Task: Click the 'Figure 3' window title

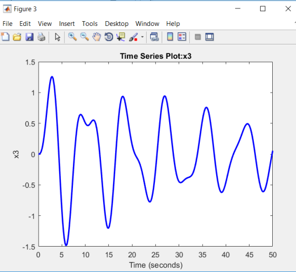Action: point(25,9)
